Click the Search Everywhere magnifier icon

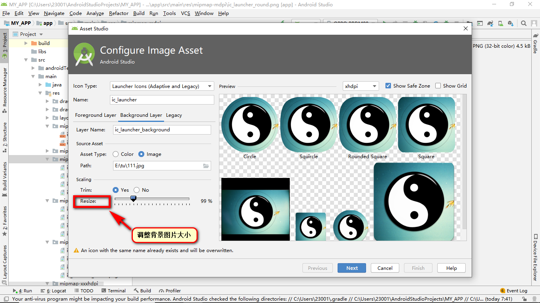point(524,23)
